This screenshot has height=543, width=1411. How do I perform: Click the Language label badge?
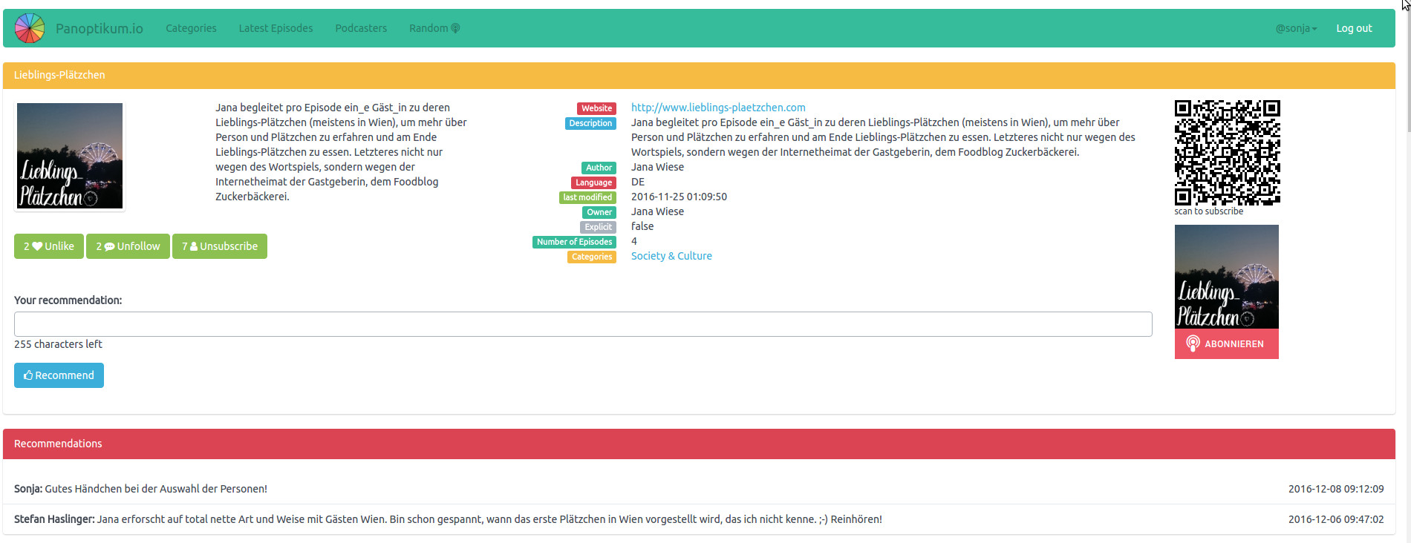pyautogui.click(x=593, y=182)
